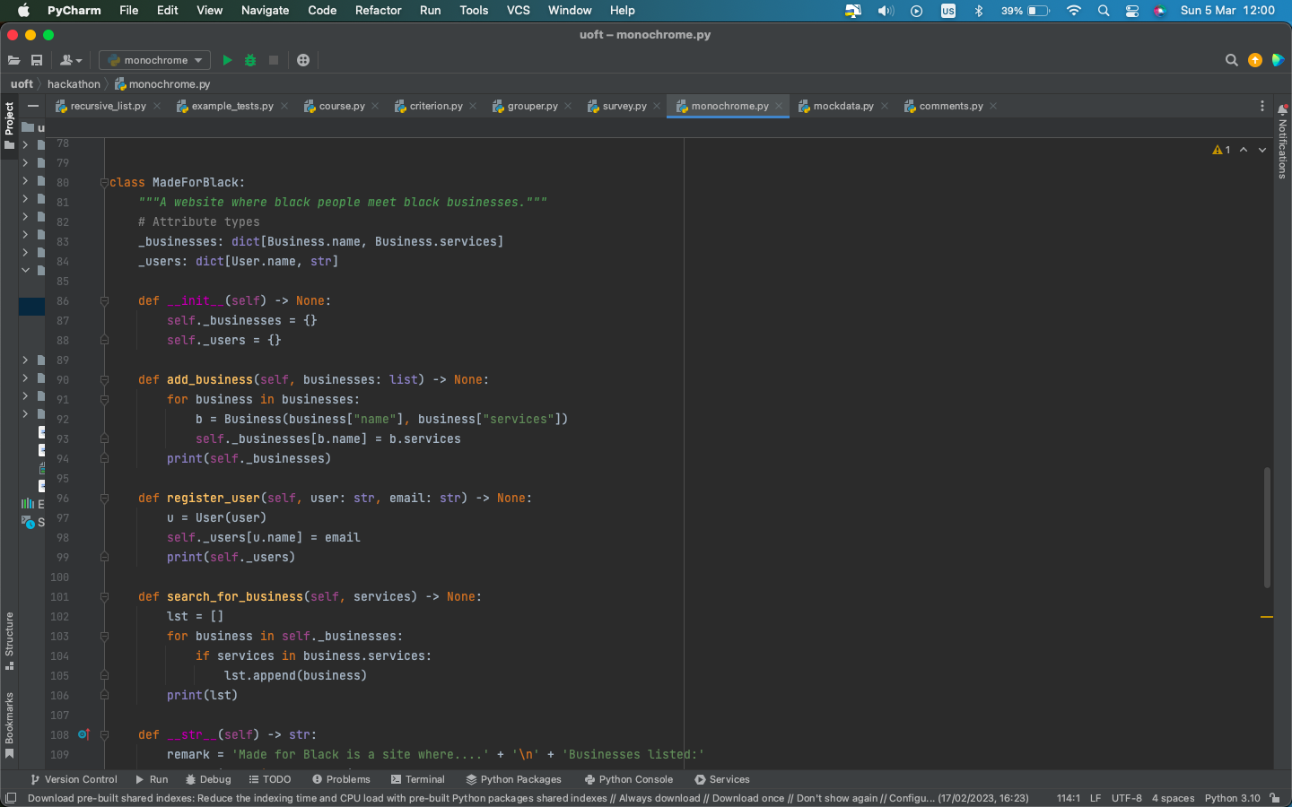Start debugging with the green bug icon
This screenshot has height=807, width=1292.
pos(250,60)
